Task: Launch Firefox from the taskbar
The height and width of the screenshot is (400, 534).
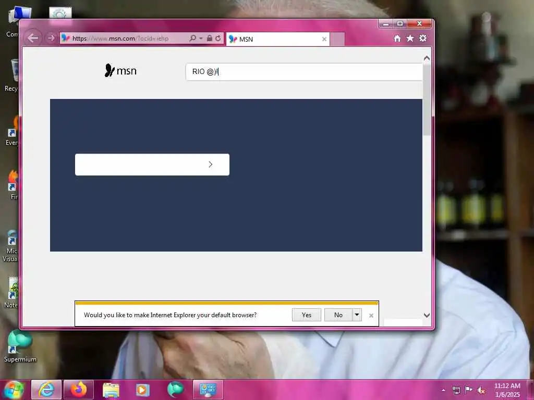Action: [x=79, y=390]
